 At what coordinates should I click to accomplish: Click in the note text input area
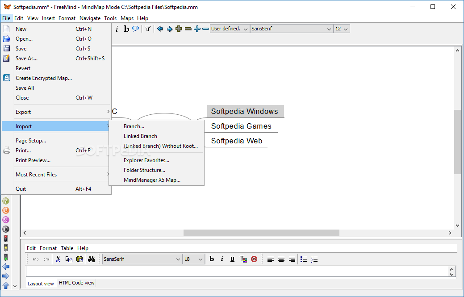click(237, 271)
